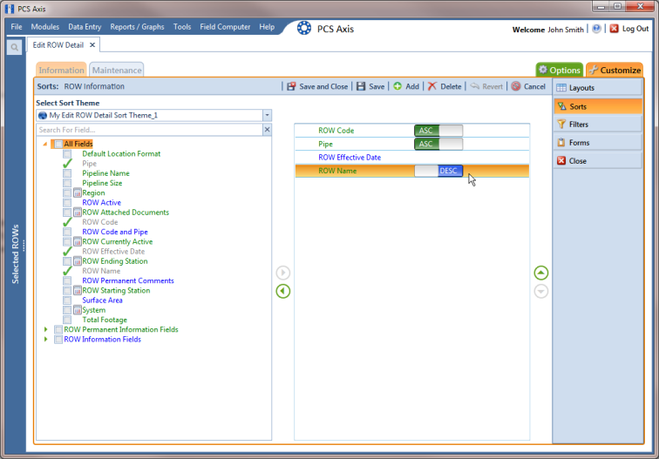This screenshot has width=659, height=459.
Task: Click the globe icon in sort theme box
Action: [43, 115]
